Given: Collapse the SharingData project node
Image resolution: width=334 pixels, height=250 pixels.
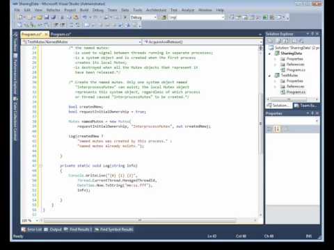Looking at the screenshot, I should click(x=269, y=53).
